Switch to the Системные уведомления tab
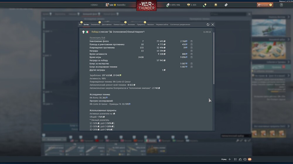The width and height of the screenshot is (293, 164). pyautogui.click(x=180, y=25)
